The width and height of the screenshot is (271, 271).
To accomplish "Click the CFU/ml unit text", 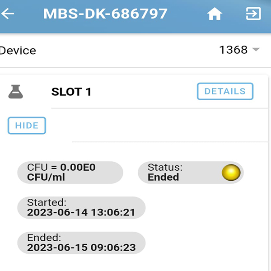I will pos(46,177).
